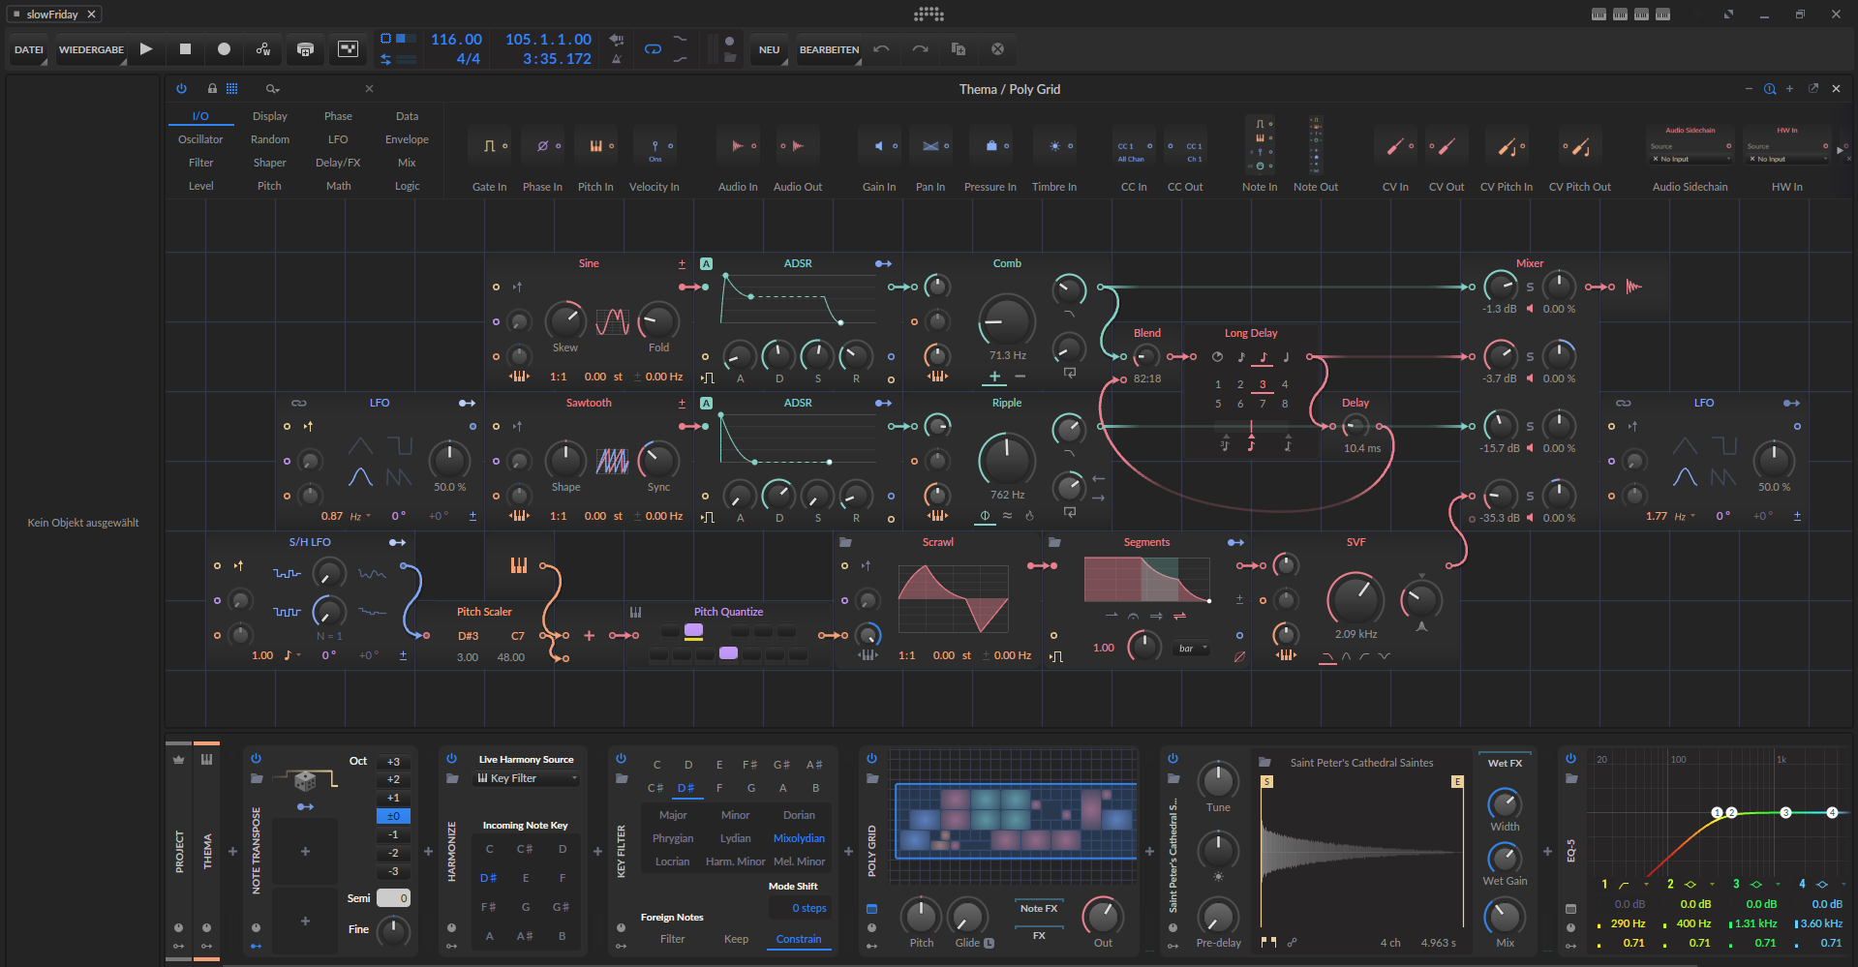Click the Poly Grid patch thumbnail
Viewport: 1858px width, 967px height.
pyautogui.click(x=1013, y=820)
